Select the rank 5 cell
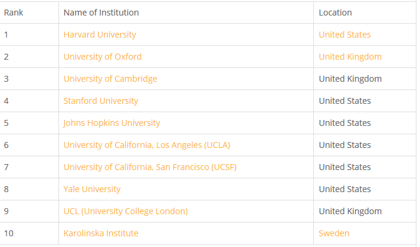Viewport: 420px width, 247px height. tap(7, 123)
